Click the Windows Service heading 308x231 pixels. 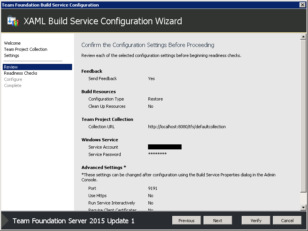click(99, 139)
